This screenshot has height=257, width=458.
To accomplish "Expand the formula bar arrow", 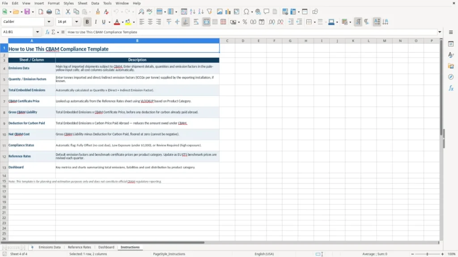I will (440, 32).
